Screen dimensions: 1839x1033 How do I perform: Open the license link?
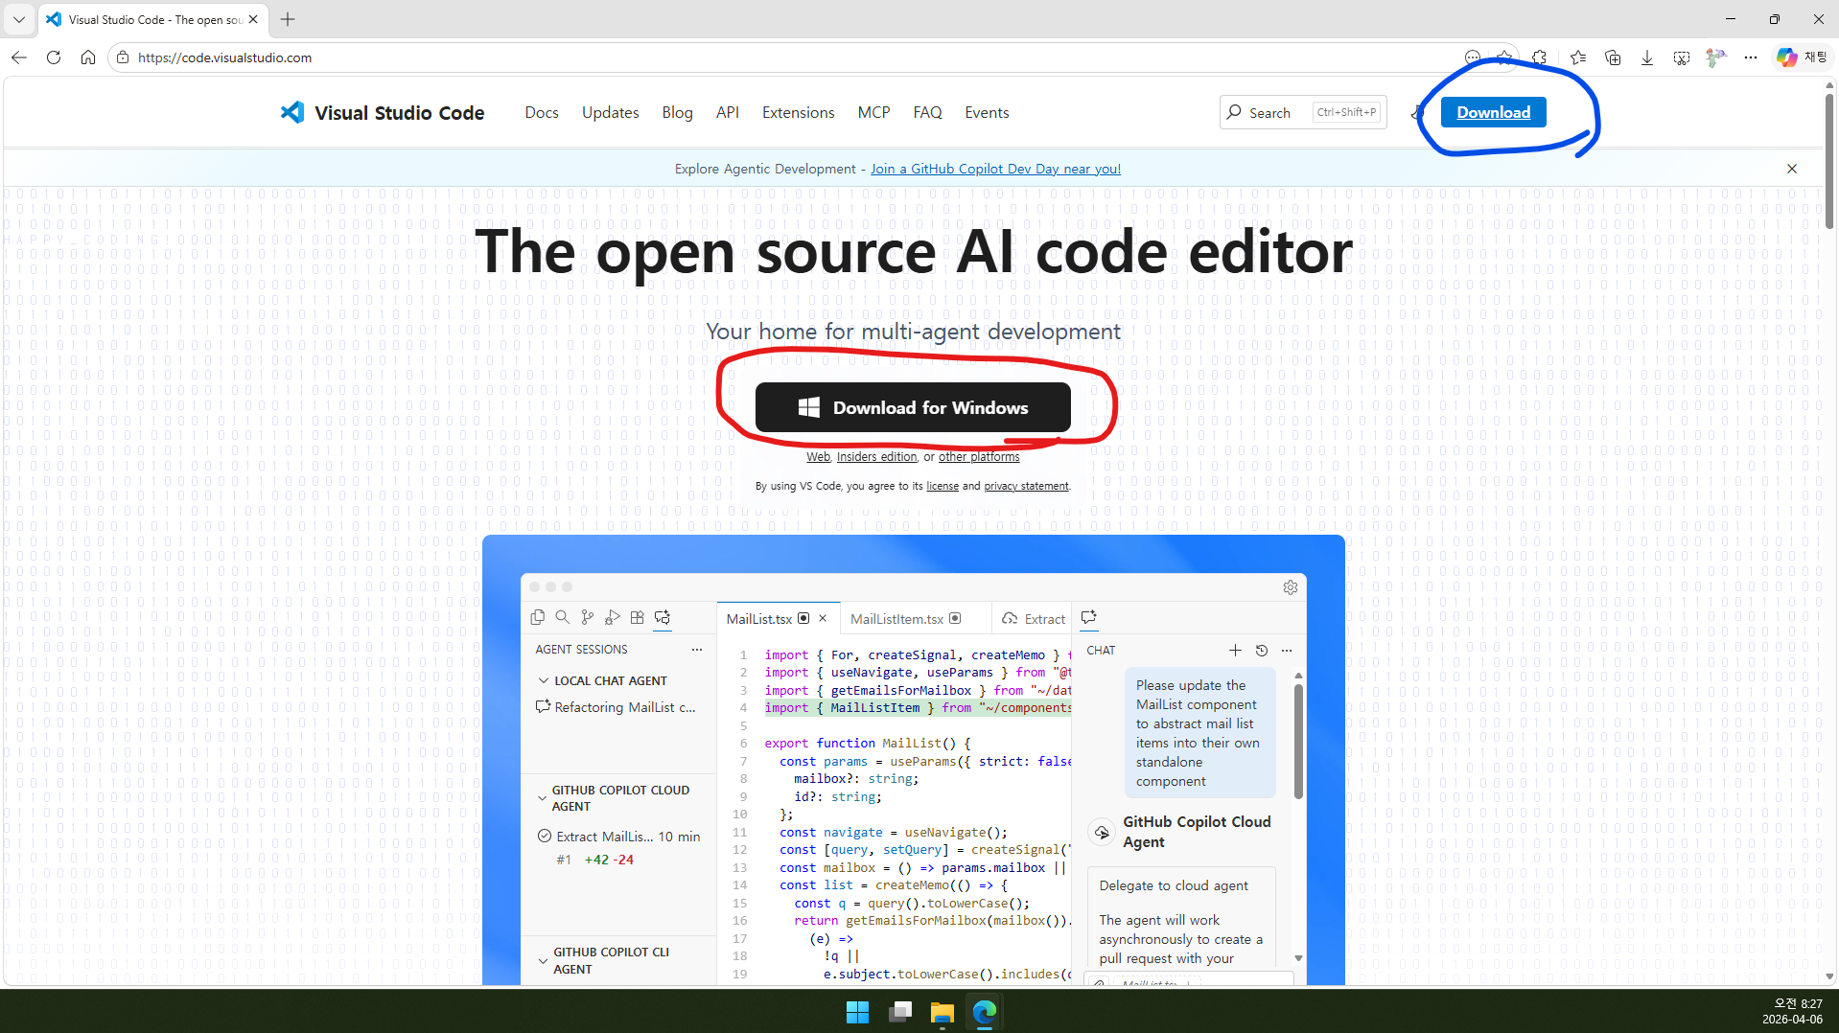[x=943, y=486]
